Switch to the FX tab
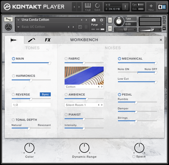 (x=48, y=40)
